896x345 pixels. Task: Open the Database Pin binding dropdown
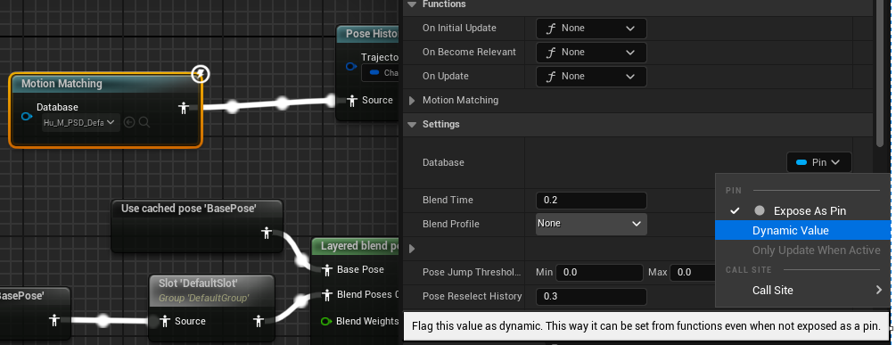click(x=818, y=162)
